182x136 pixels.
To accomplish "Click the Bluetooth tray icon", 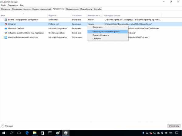I will [x=143, y=133].
